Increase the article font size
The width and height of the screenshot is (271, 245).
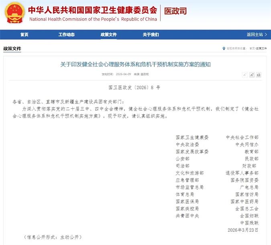tap(252, 75)
